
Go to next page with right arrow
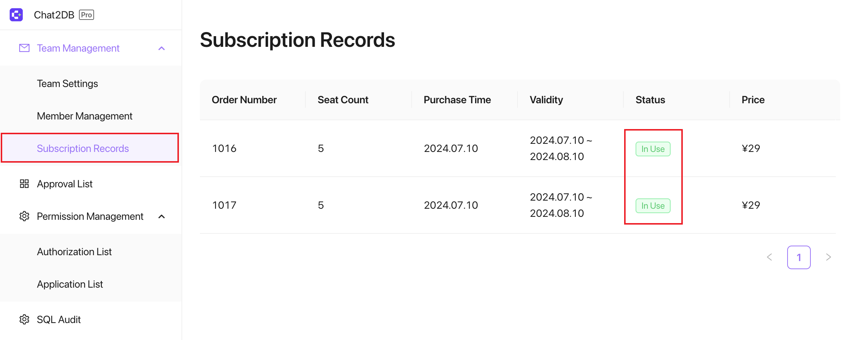pos(828,257)
